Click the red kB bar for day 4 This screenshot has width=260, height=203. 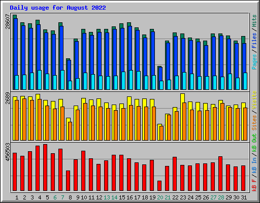pyautogui.click(x=38, y=168)
